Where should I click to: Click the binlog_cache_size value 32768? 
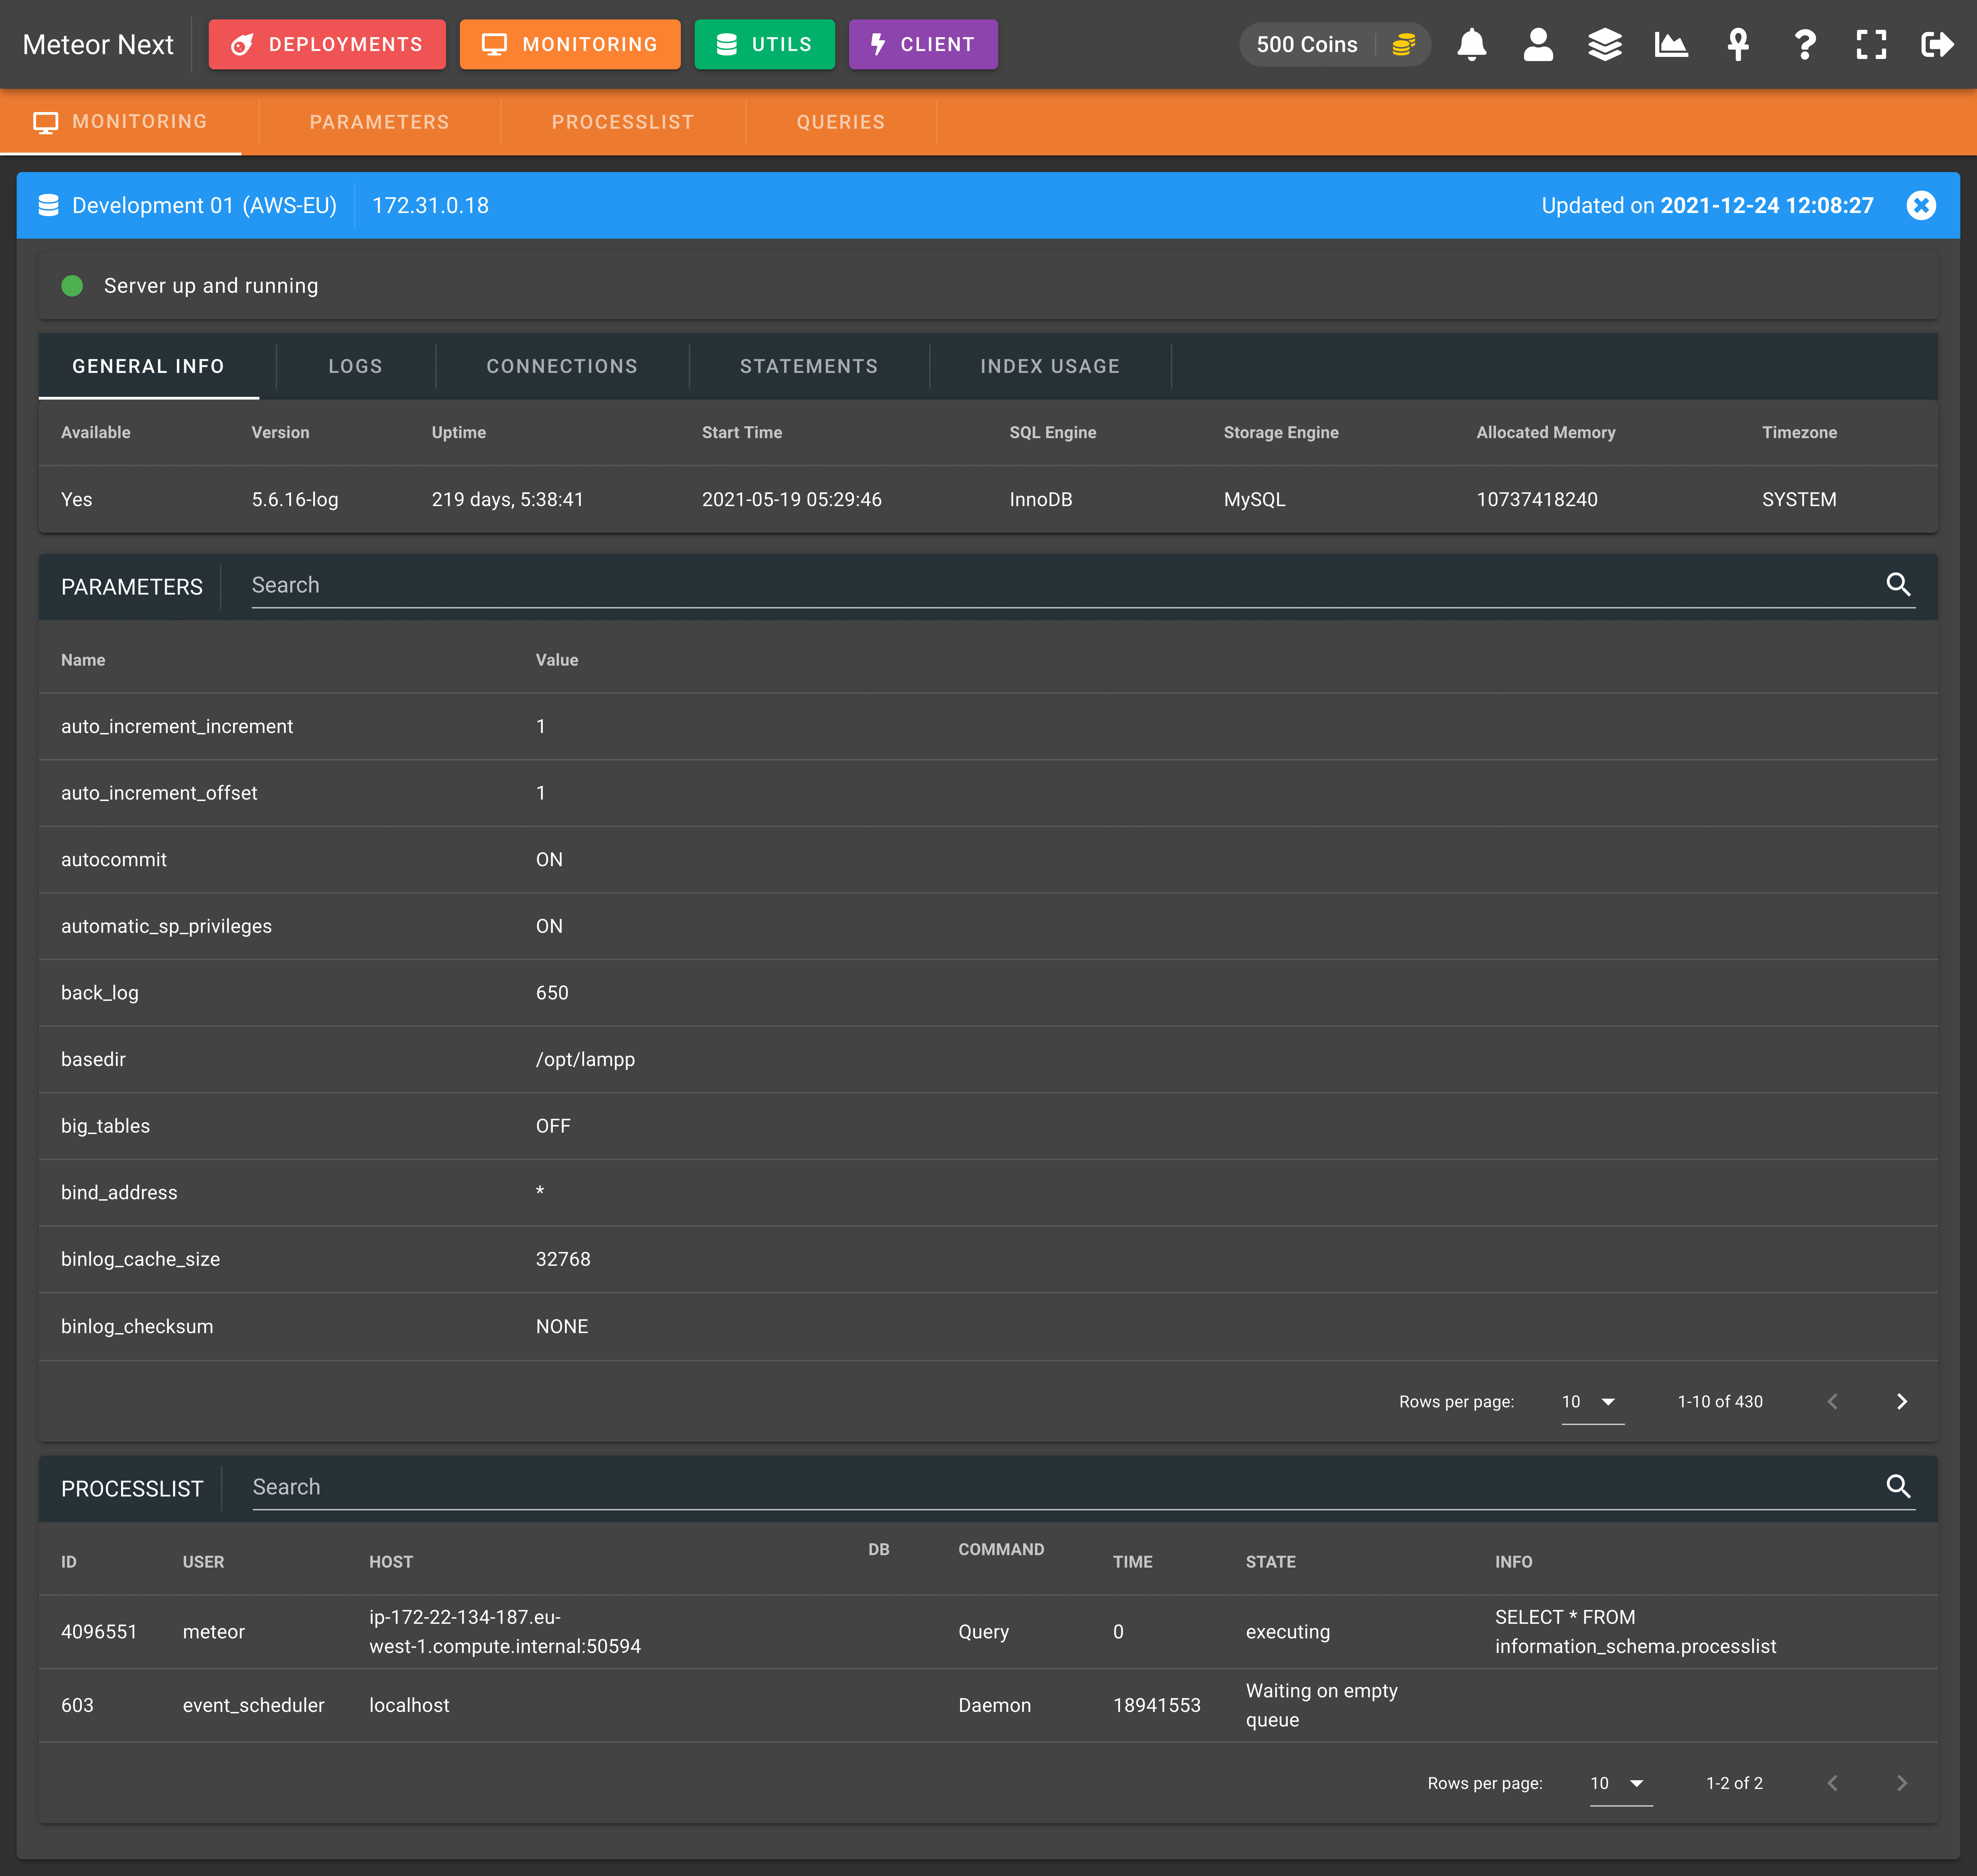(x=563, y=1259)
